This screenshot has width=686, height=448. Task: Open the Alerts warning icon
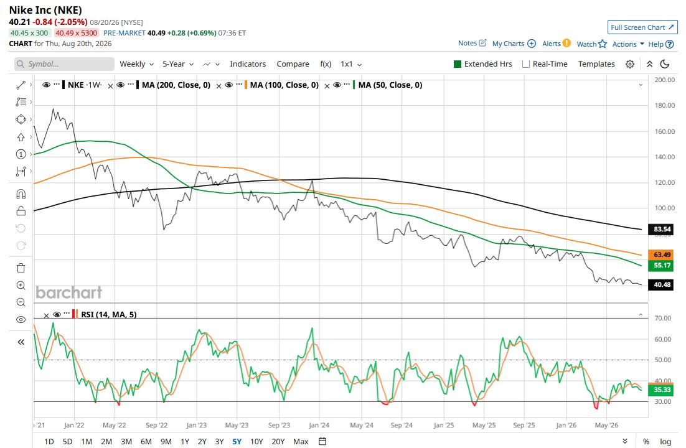pos(566,43)
